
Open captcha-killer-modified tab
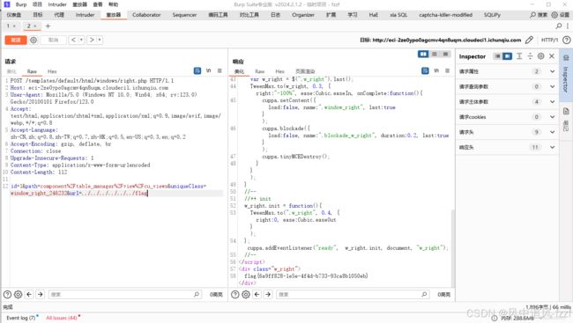point(445,15)
